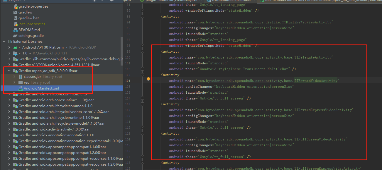
Task: Click the androidx.activity:activity:1.0.0 library icon
Action: (x=15, y=129)
